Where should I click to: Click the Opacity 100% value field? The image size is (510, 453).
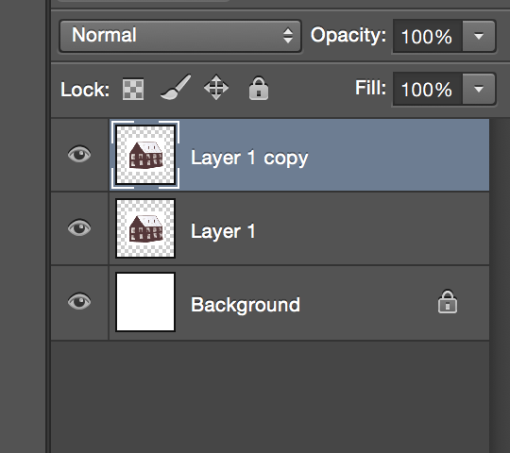(428, 36)
